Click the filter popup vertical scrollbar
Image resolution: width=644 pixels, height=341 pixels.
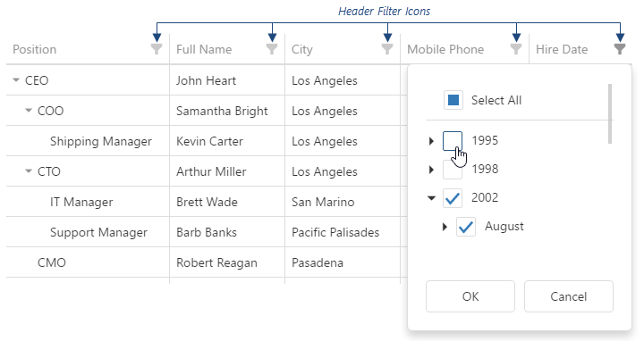coord(610,114)
